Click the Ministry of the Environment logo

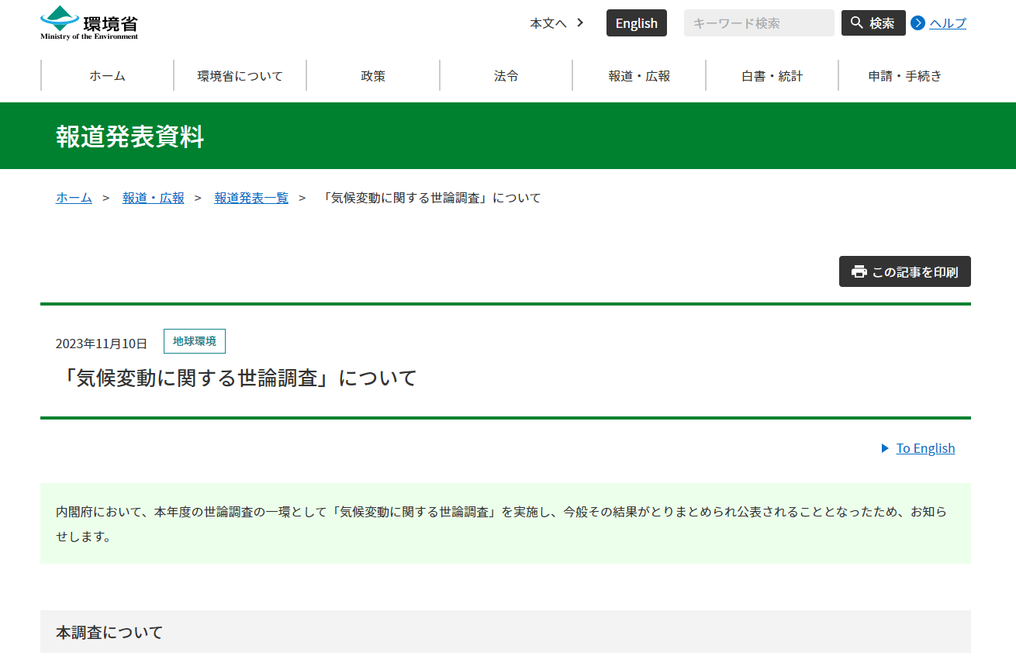(89, 23)
